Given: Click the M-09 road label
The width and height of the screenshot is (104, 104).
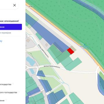Looking at the screenshot, I should [30, 7].
